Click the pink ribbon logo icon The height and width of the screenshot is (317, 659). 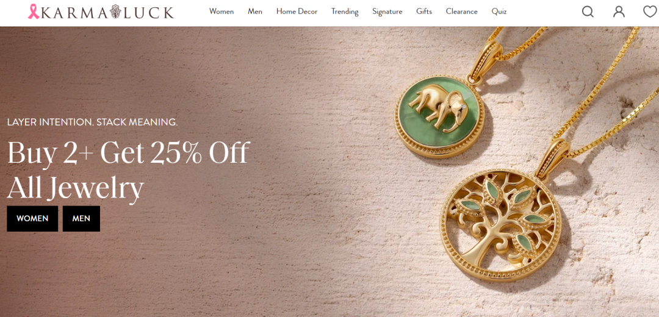coord(34,12)
